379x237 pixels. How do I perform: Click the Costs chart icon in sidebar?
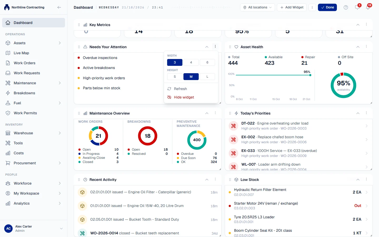pos(8,153)
